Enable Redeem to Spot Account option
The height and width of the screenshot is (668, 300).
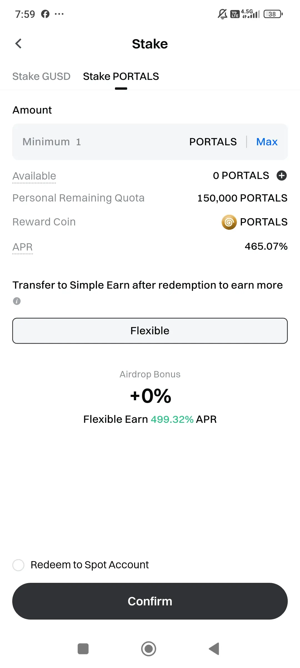pos(18,565)
